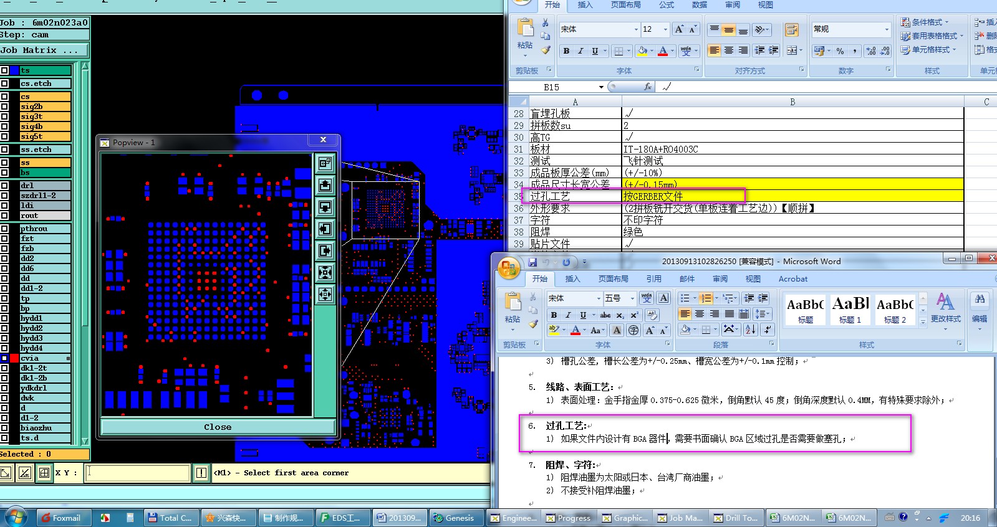The height and width of the screenshot is (527, 997).
Task: Click Excel Format Painter brush icon
Action: (x=546, y=50)
